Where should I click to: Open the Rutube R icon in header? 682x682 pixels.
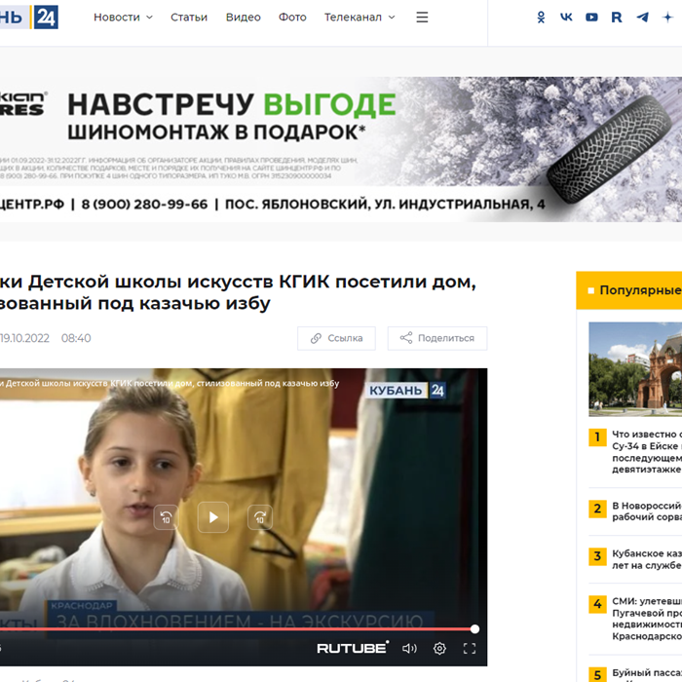(x=617, y=18)
